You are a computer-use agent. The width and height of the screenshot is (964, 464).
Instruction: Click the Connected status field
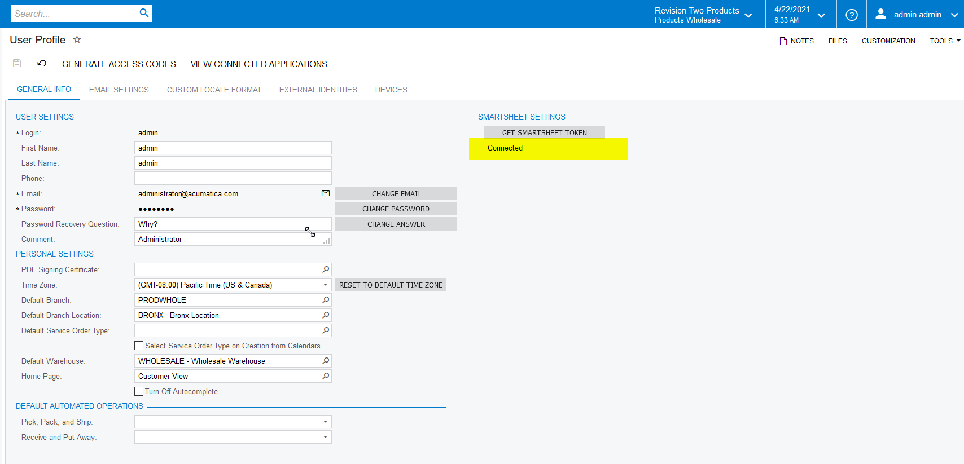coord(525,148)
